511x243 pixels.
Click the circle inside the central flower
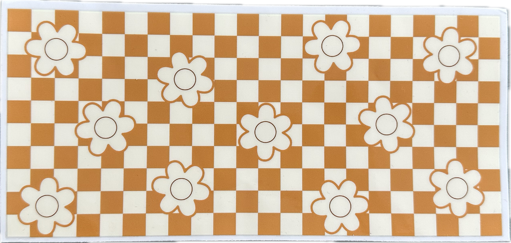tap(265, 132)
